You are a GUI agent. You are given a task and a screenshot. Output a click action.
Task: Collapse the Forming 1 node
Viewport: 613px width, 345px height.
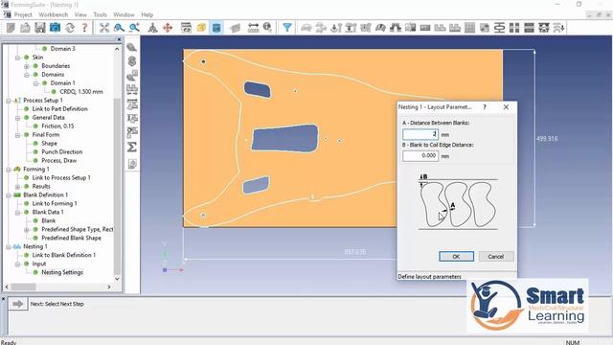(9, 170)
